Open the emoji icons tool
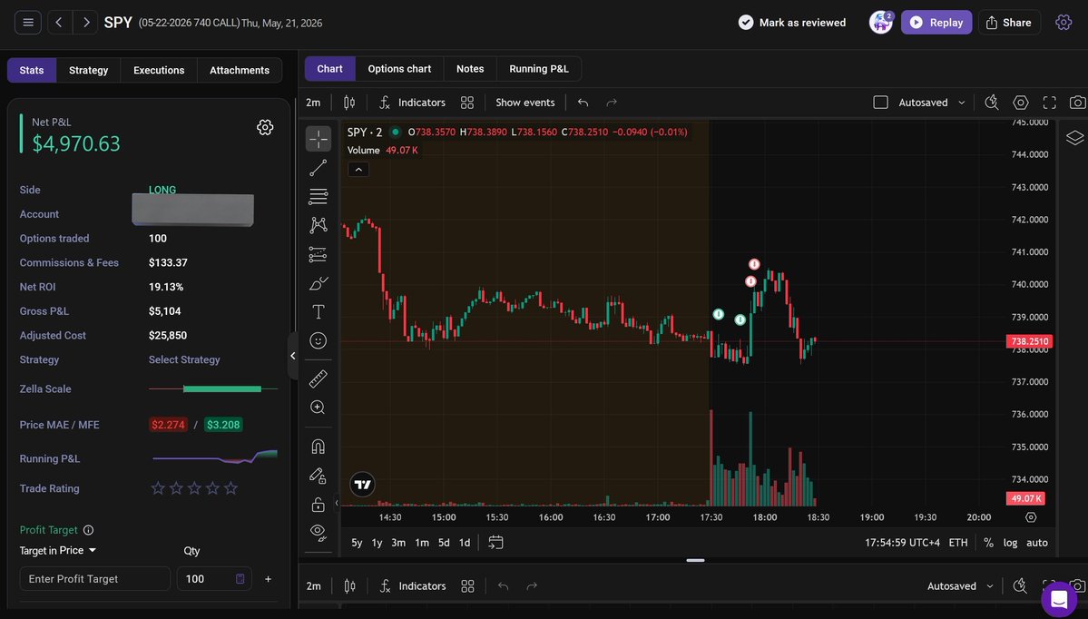This screenshot has height=619, width=1088. (x=319, y=340)
